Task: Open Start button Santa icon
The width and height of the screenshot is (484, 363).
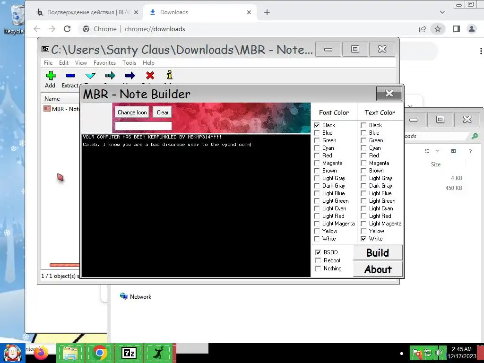Action: tap(13, 353)
